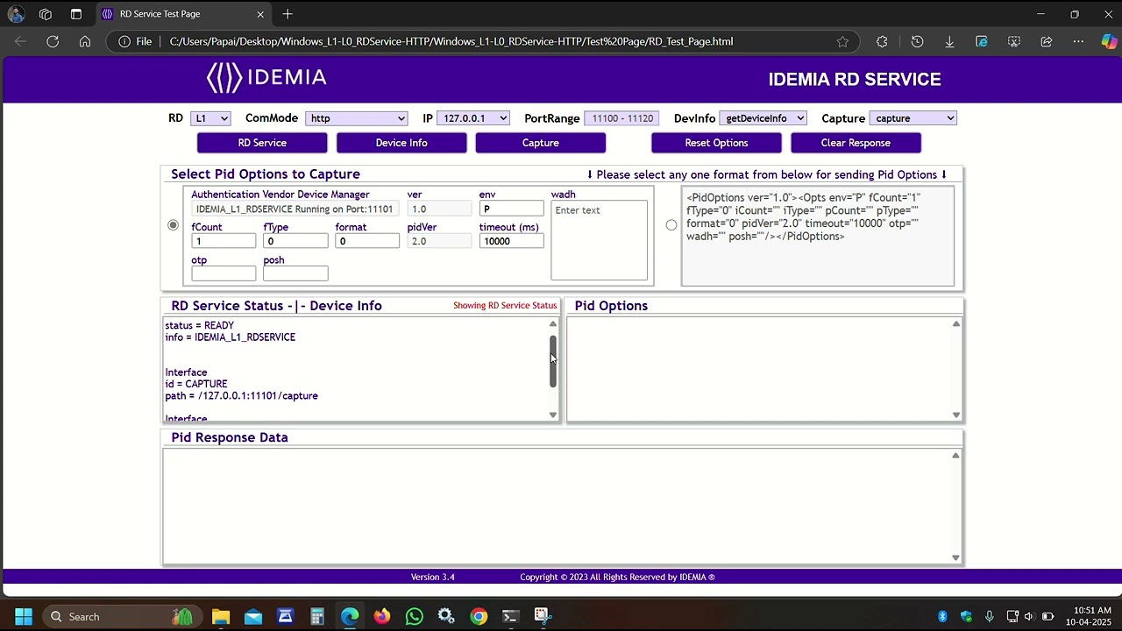Click the wadh Enter text area
Viewport: 1122px width, 631px height.
(600, 241)
